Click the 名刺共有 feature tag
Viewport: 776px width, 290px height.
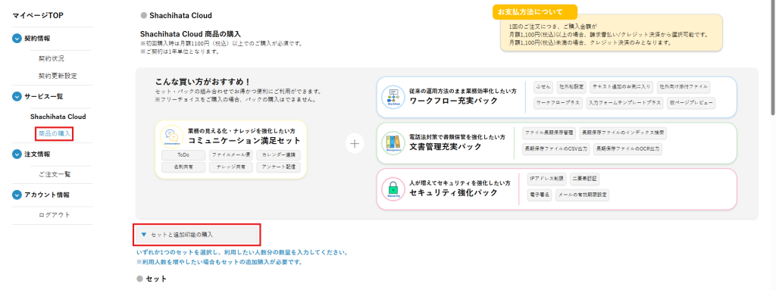(x=183, y=167)
